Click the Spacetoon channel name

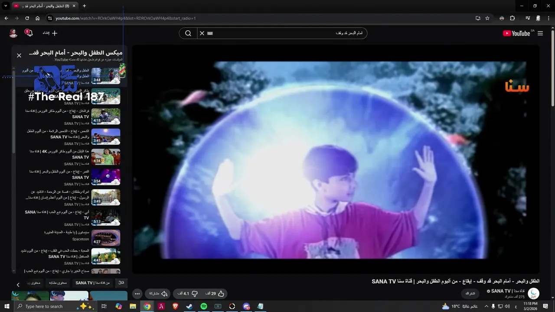pyautogui.click(x=81, y=239)
